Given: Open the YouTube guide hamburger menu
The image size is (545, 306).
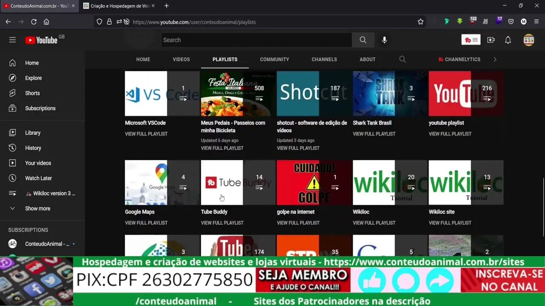Looking at the screenshot, I should click(12, 40).
